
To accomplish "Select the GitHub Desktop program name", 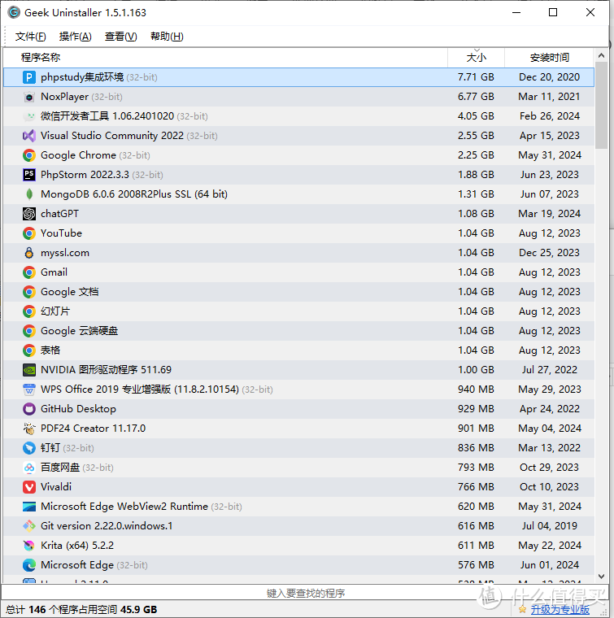I will pyautogui.click(x=78, y=409).
